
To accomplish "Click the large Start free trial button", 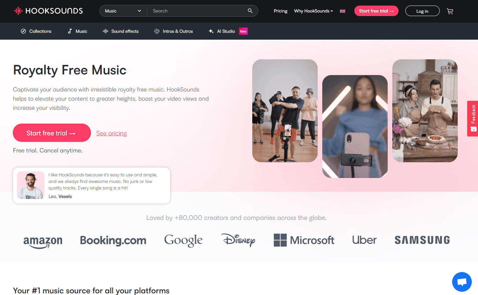I will pos(52,133).
